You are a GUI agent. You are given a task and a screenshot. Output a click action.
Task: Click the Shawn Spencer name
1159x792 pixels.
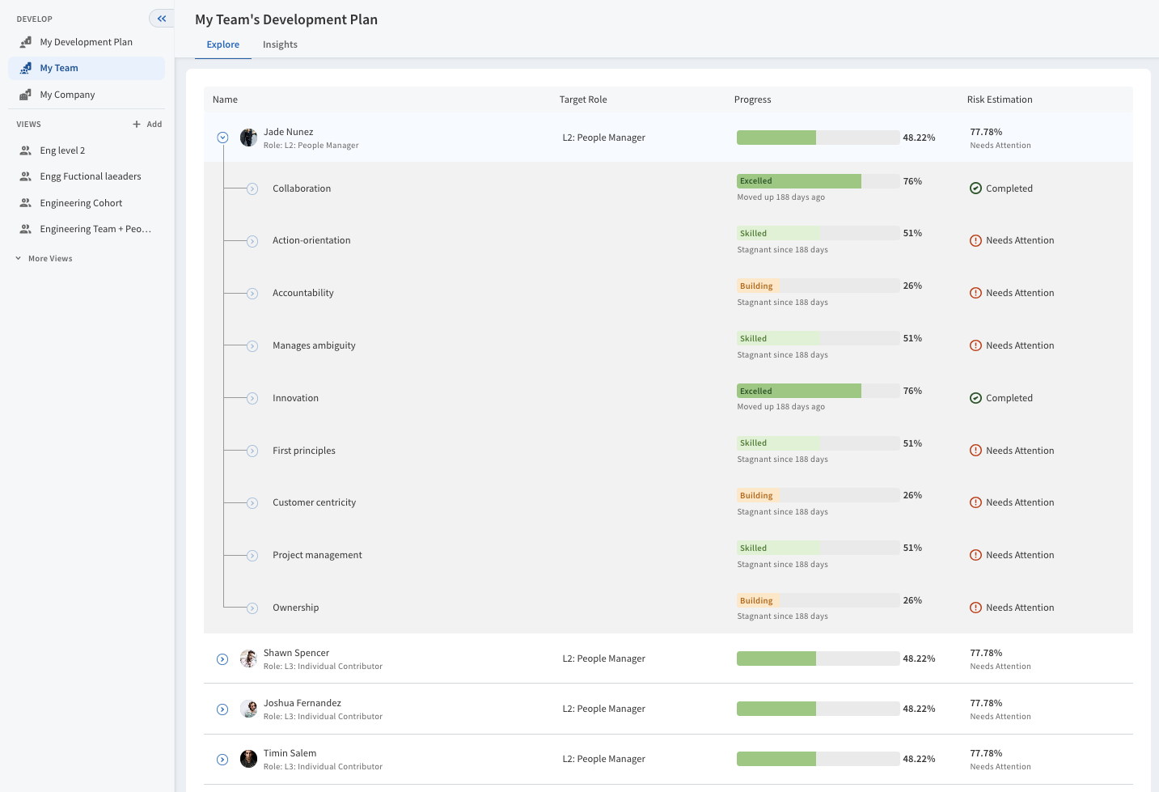coord(296,653)
